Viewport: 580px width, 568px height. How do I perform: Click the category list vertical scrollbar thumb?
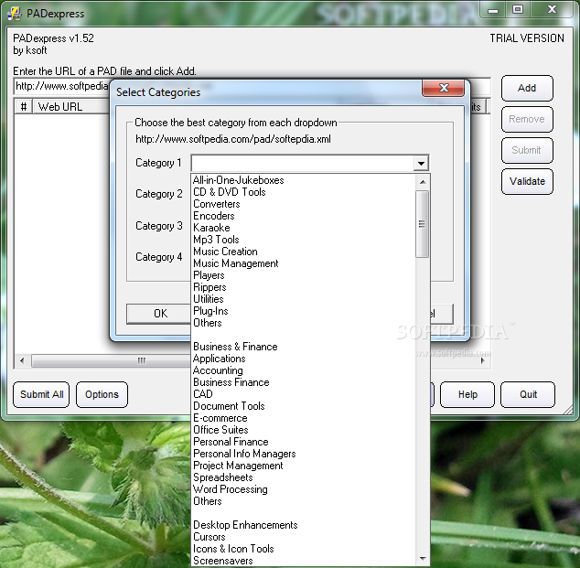[x=422, y=224]
